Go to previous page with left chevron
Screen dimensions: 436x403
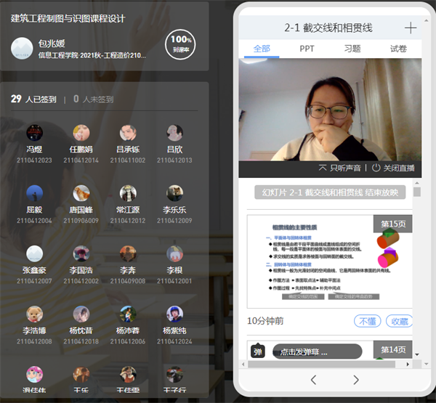[313, 380]
